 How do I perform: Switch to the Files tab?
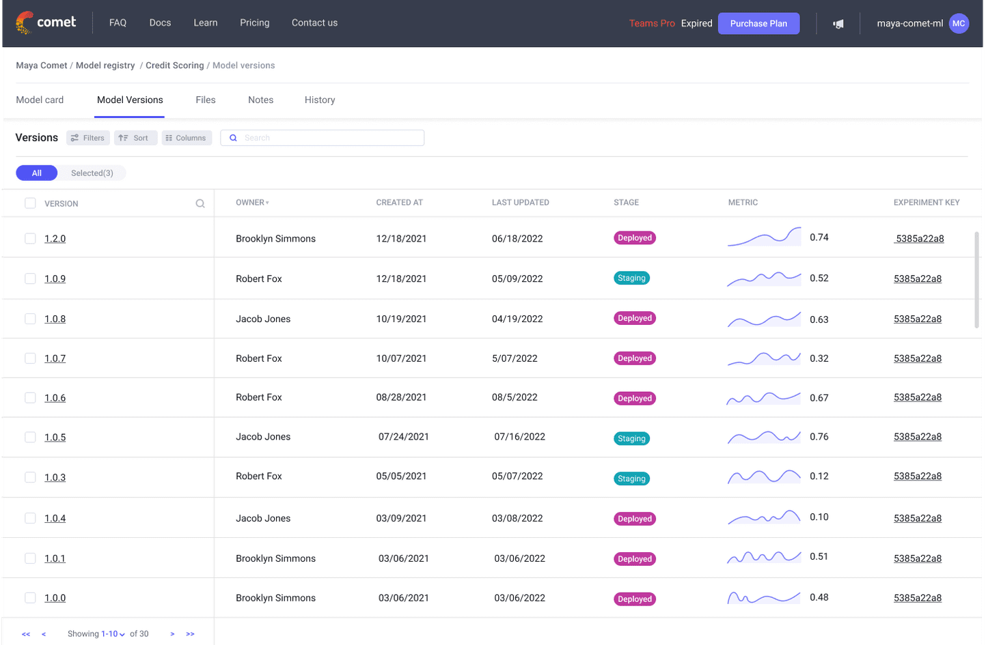tap(205, 100)
